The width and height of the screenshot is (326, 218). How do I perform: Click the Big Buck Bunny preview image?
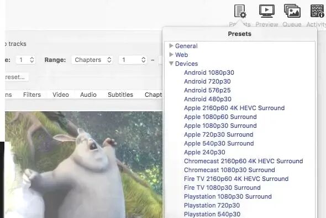83,164
